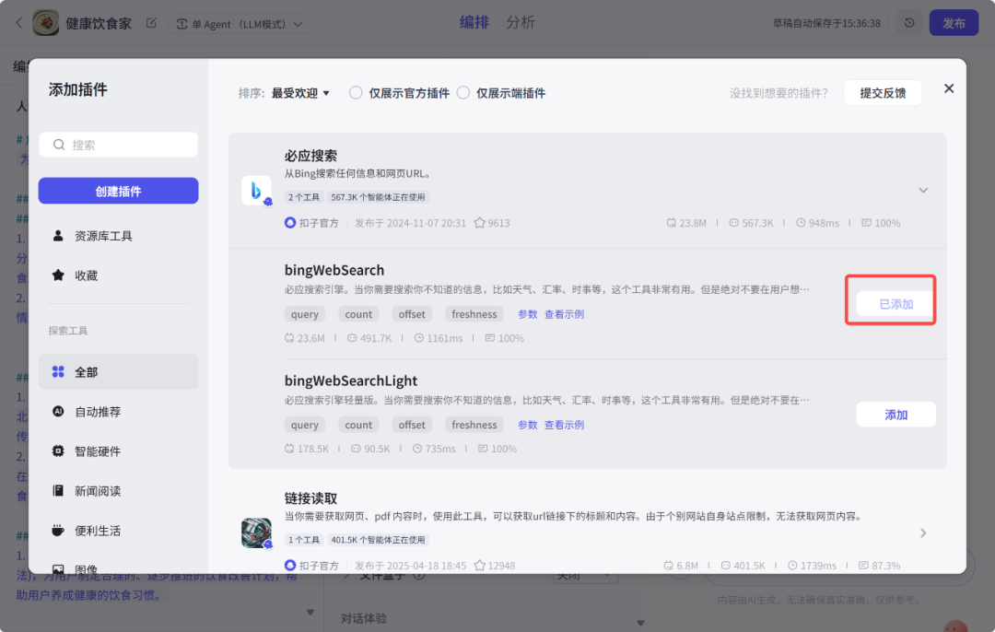Click the freshness tag of bingWebSearch
This screenshot has width=995, height=632.
(x=474, y=314)
